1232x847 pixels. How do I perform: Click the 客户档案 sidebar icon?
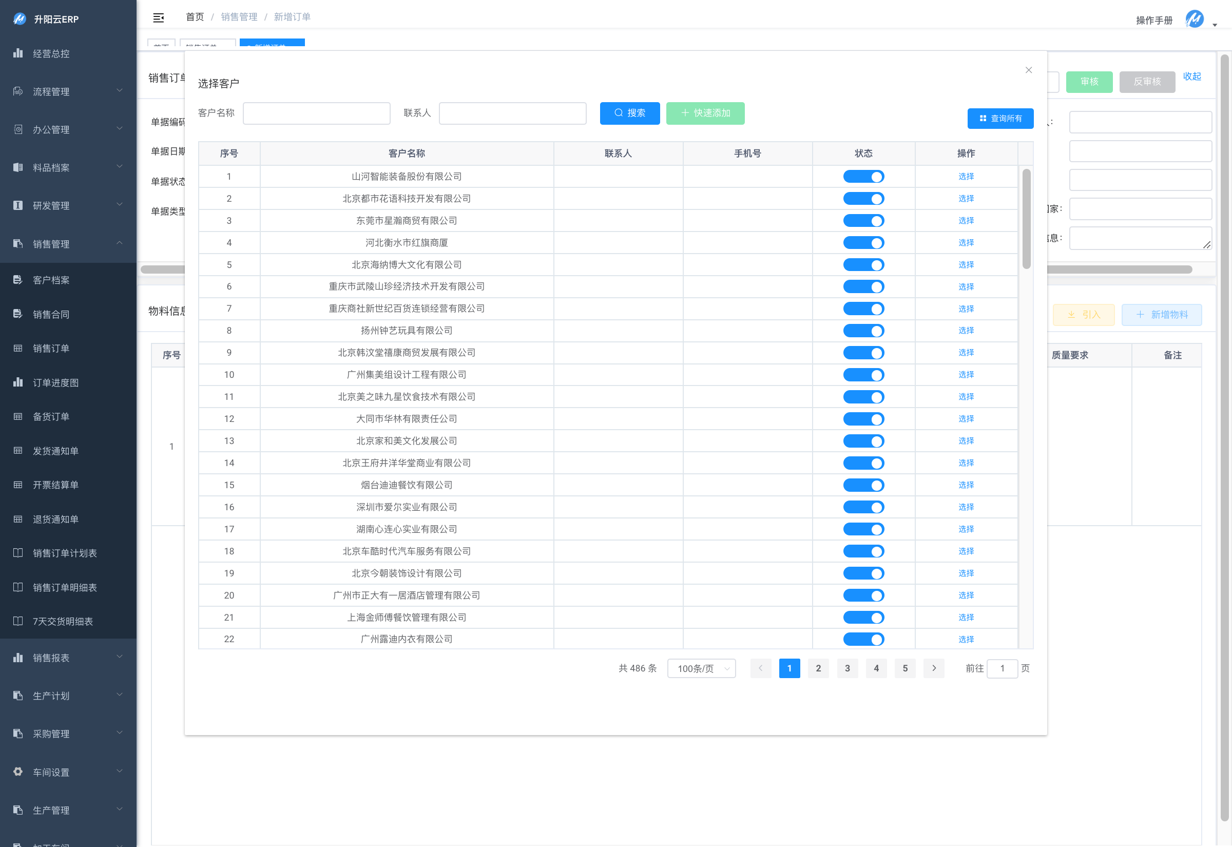[x=18, y=280]
